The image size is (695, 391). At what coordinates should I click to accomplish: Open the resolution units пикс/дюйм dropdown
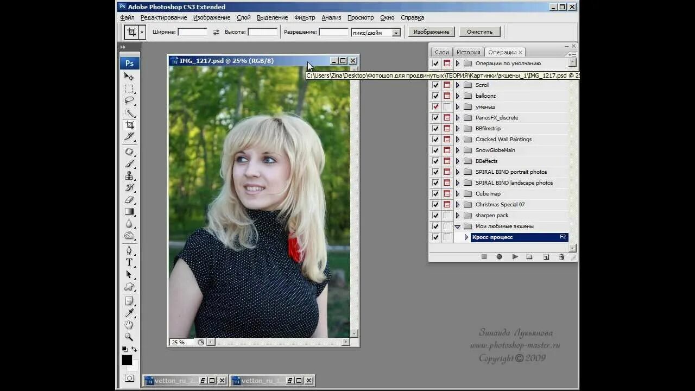(x=396, y=33)
